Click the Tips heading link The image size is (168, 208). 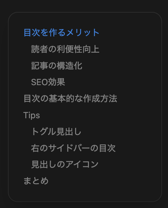[x=32, y=115]
